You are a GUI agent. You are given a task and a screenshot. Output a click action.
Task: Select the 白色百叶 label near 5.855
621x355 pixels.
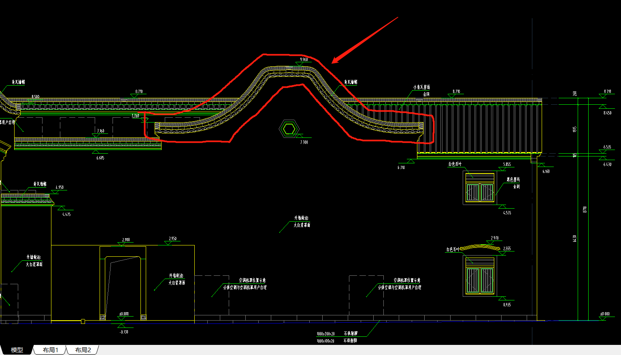(x=455, y=164)
